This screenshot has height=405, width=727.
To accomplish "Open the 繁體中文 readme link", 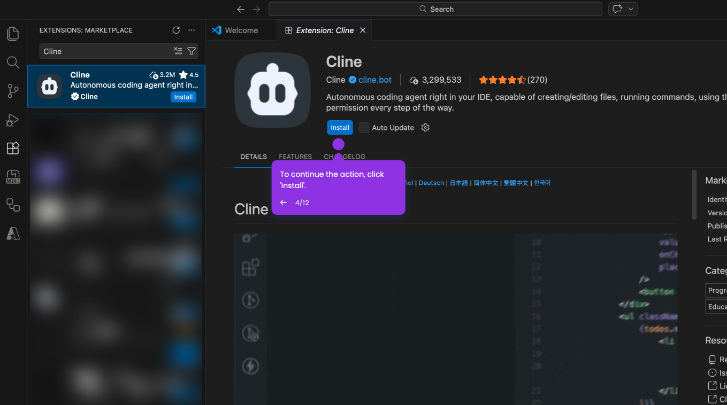I will coord(516,183).
